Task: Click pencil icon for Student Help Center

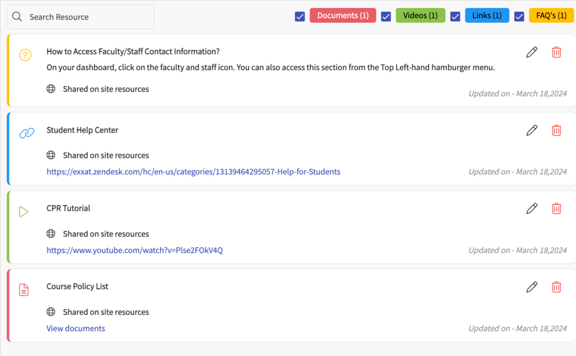Action: pos(532,130)
